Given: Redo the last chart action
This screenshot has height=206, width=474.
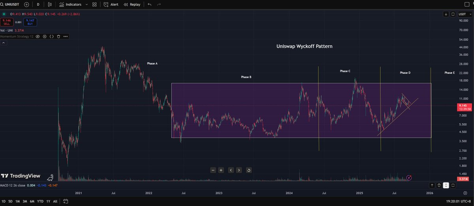Looking at the screenshot, I should pyautogui.click(x=159, y=4).
